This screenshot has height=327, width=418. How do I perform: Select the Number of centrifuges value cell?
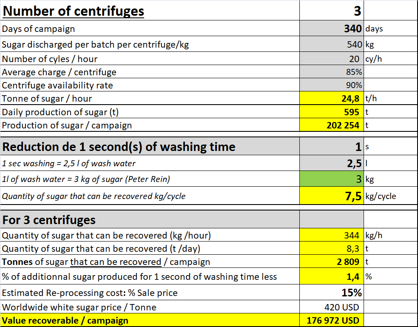(332, 11)
